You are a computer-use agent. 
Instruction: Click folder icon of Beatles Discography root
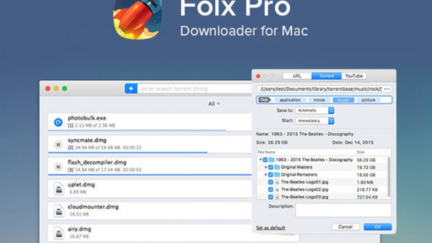272,160
